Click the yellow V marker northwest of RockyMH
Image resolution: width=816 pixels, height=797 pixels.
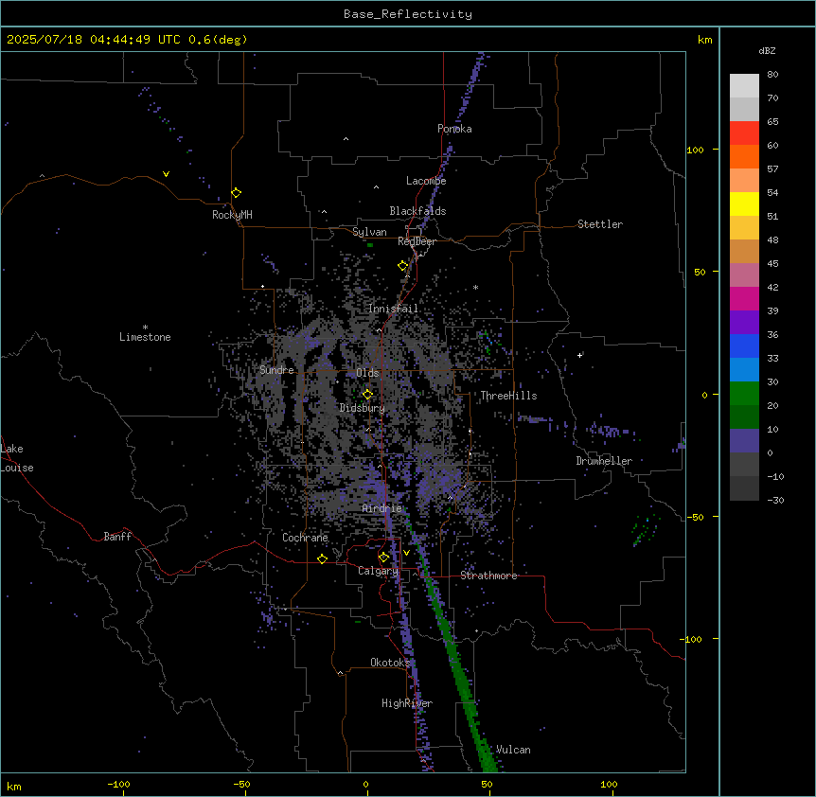pos(166,174)
